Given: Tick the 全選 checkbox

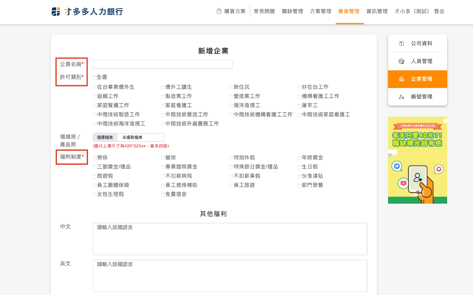Looking at the screenshot, I should pyautogui.click(x=95, y=77).
